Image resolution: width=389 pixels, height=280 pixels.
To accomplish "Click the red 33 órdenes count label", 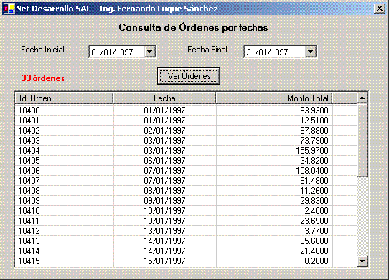I will tap(43, 78).
